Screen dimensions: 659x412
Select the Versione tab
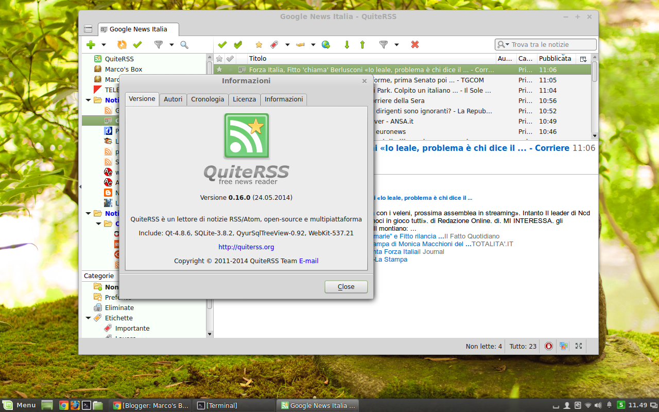(x=142, y=99)
